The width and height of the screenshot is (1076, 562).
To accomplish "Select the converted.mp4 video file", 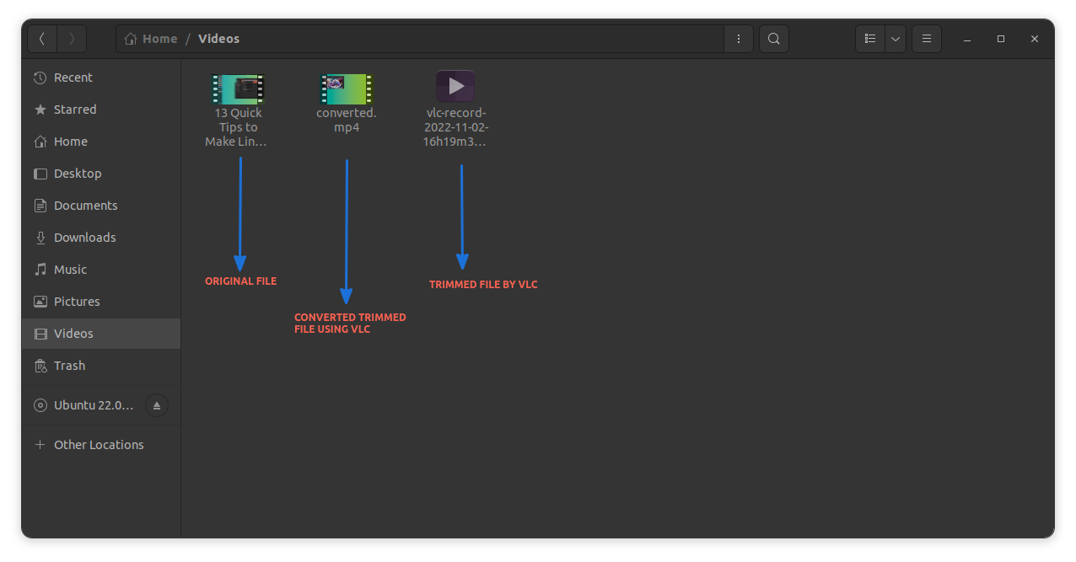I will tap(347, 89).
